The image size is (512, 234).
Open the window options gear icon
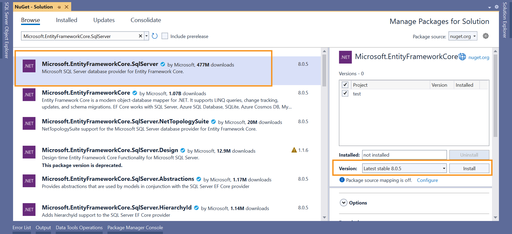[x=497, y=7]
